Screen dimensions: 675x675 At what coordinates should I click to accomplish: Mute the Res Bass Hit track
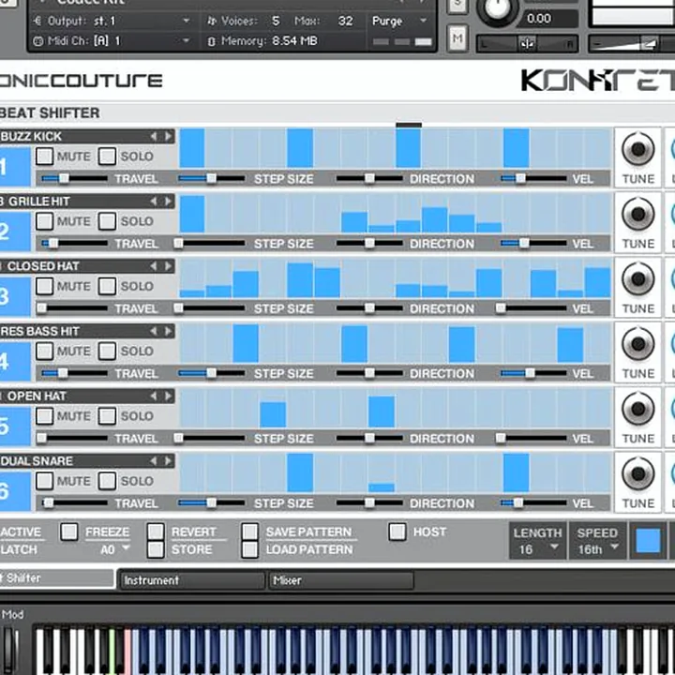click(x=44, y=352)
